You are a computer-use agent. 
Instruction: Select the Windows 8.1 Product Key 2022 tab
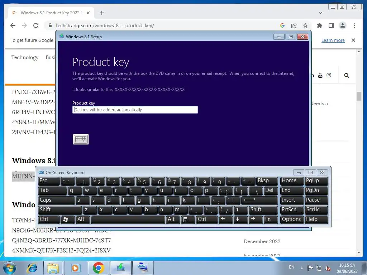pos(51,13)
